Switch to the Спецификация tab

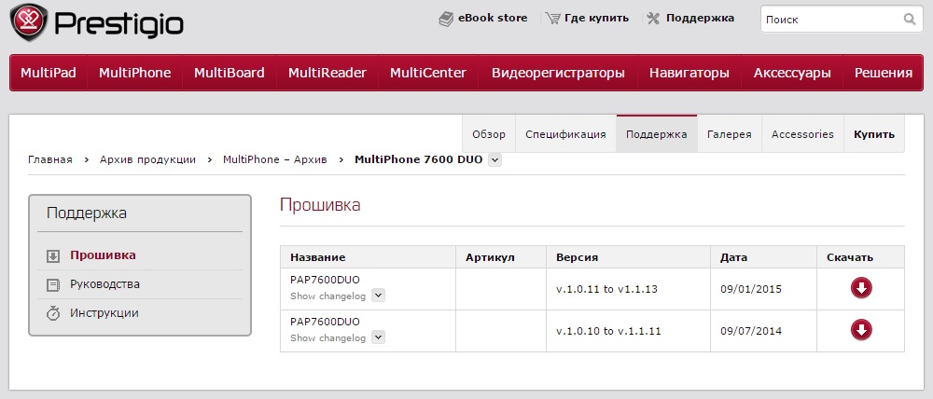tap(565, 134)
